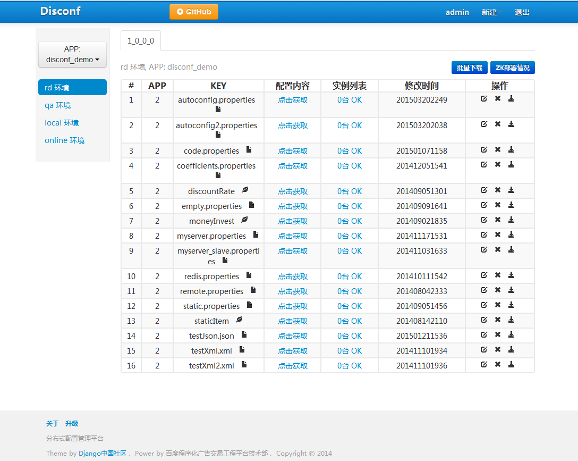Screen dimensions: 578x461
Task: Download the discountRate config item
Action: tap(511, 190)
